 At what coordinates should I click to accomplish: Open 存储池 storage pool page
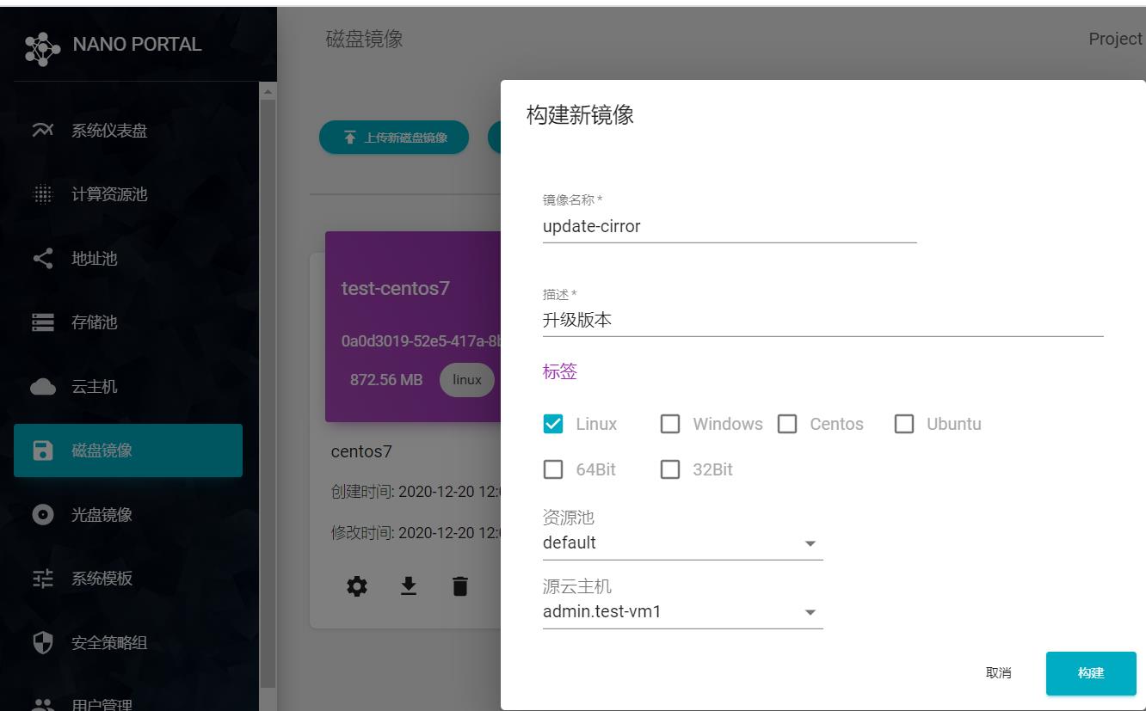(x=128, y=322)
